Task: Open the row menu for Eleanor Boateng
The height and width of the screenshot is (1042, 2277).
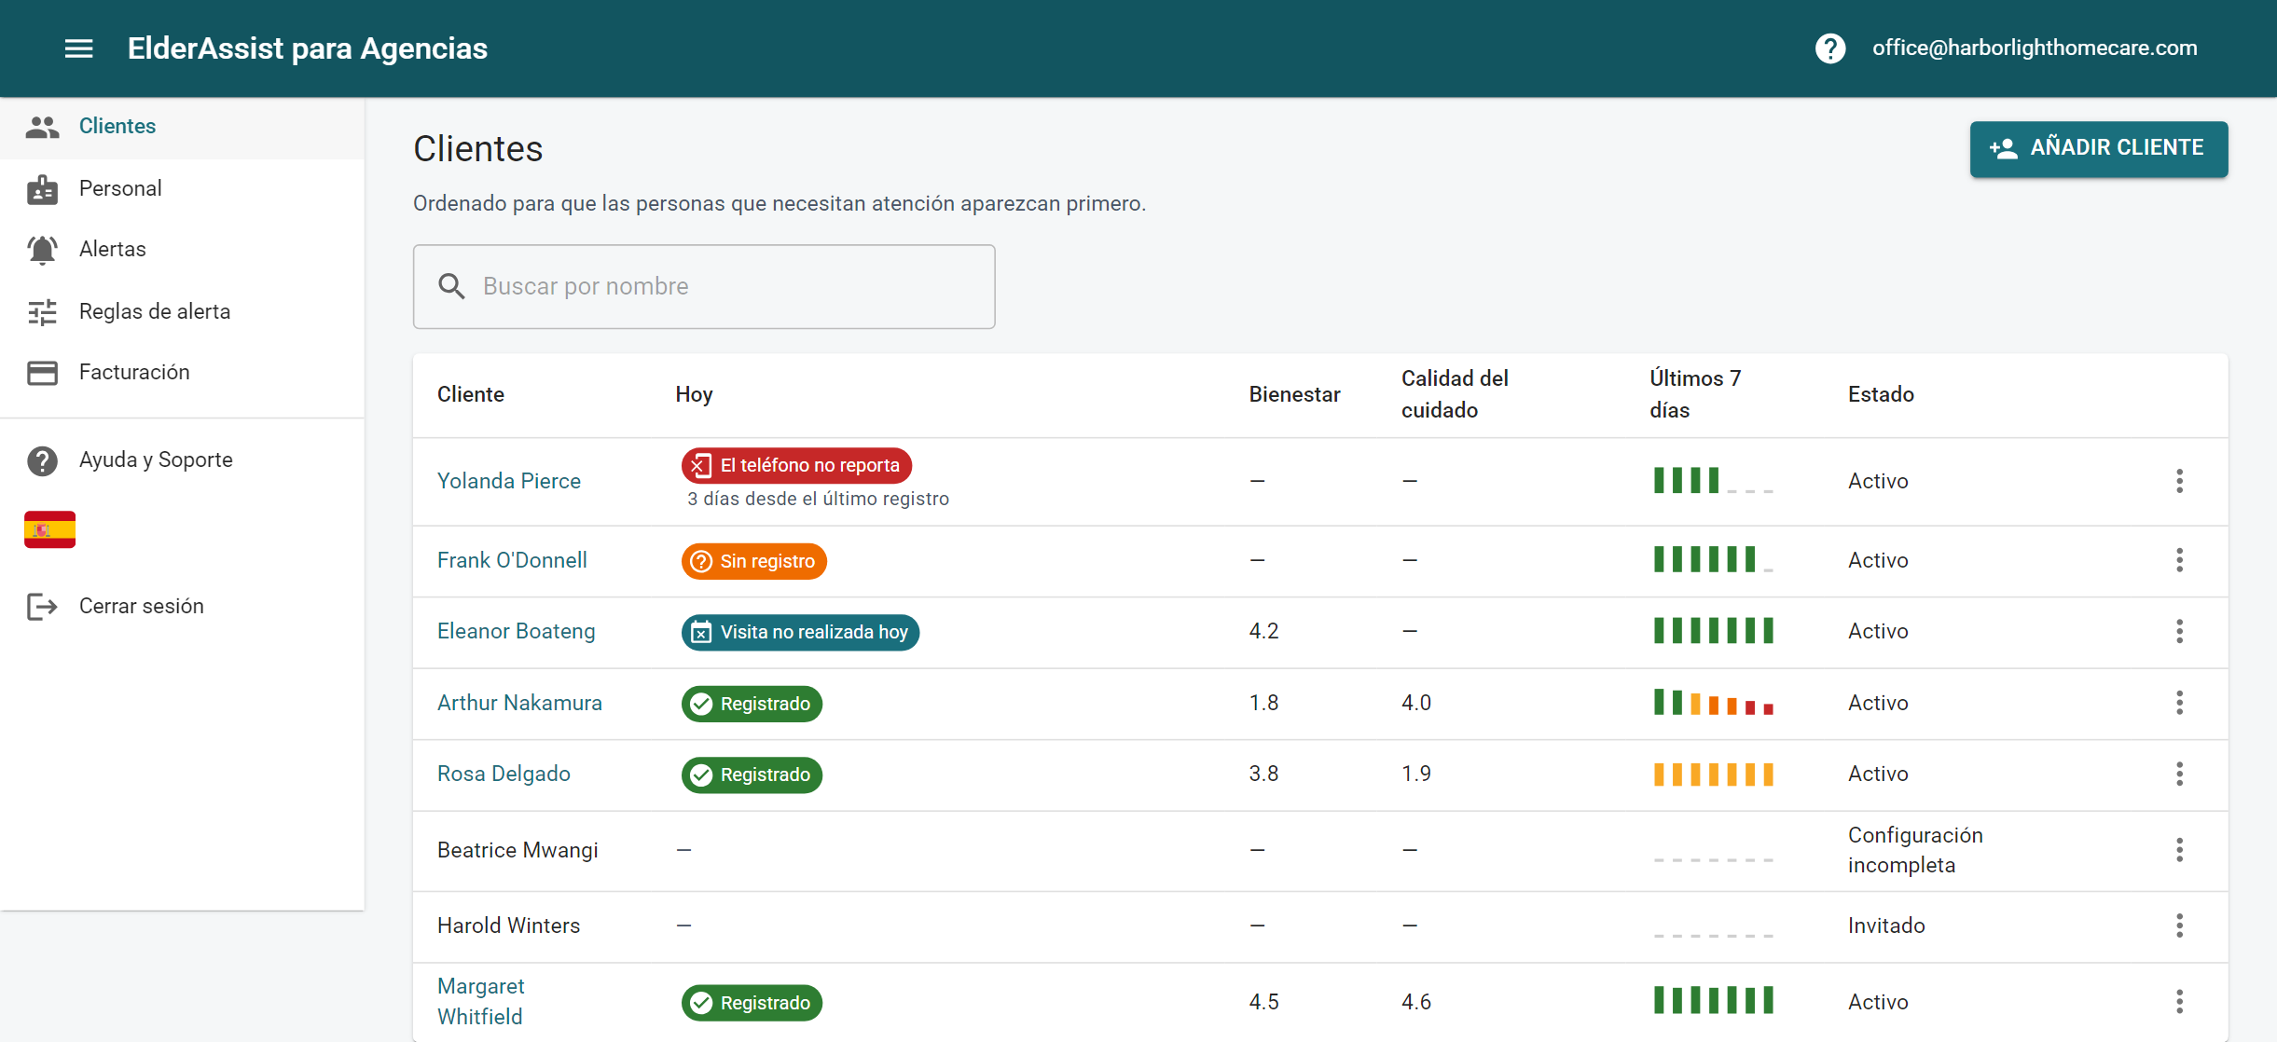Action: (x=2179, y=631)
